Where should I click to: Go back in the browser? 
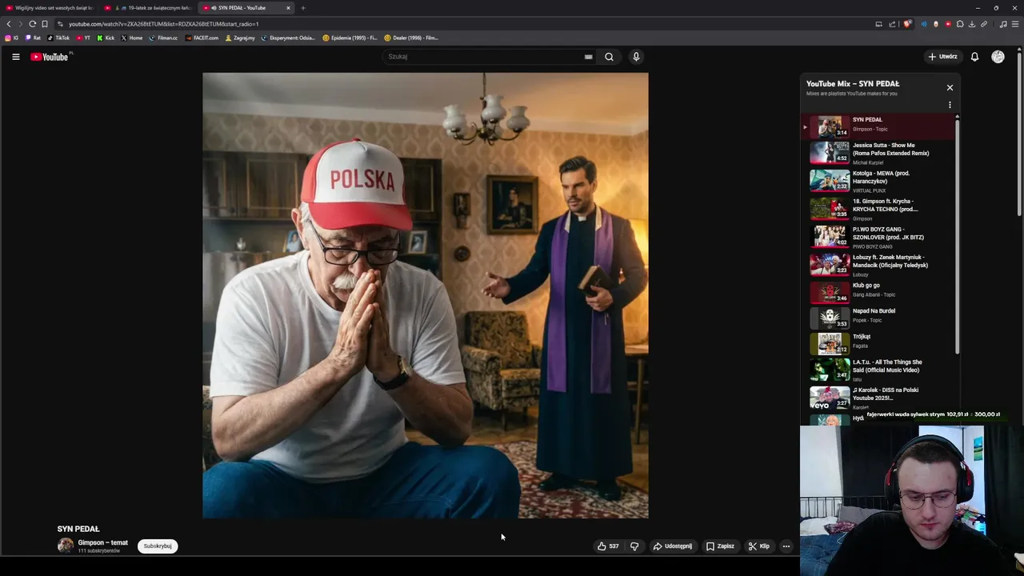coord(9,24)
